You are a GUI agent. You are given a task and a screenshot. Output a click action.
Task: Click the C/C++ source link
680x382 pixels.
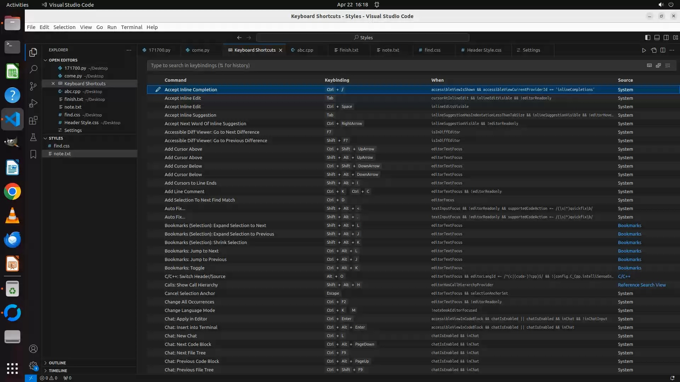pyautogui.click(x=624, y=277)
